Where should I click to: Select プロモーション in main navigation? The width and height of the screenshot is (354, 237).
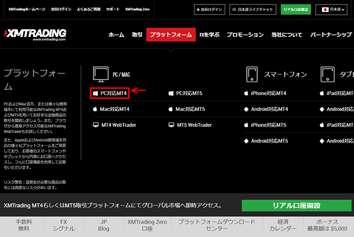pyautogui.click(x=245, y=34)
